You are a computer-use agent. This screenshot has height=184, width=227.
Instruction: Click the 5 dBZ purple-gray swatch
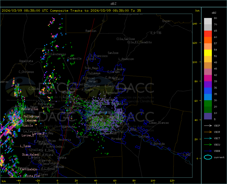click(x=208, y=116)
